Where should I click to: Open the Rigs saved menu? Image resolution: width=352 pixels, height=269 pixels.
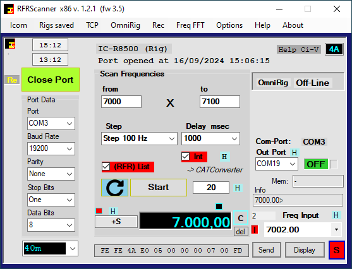57,25
